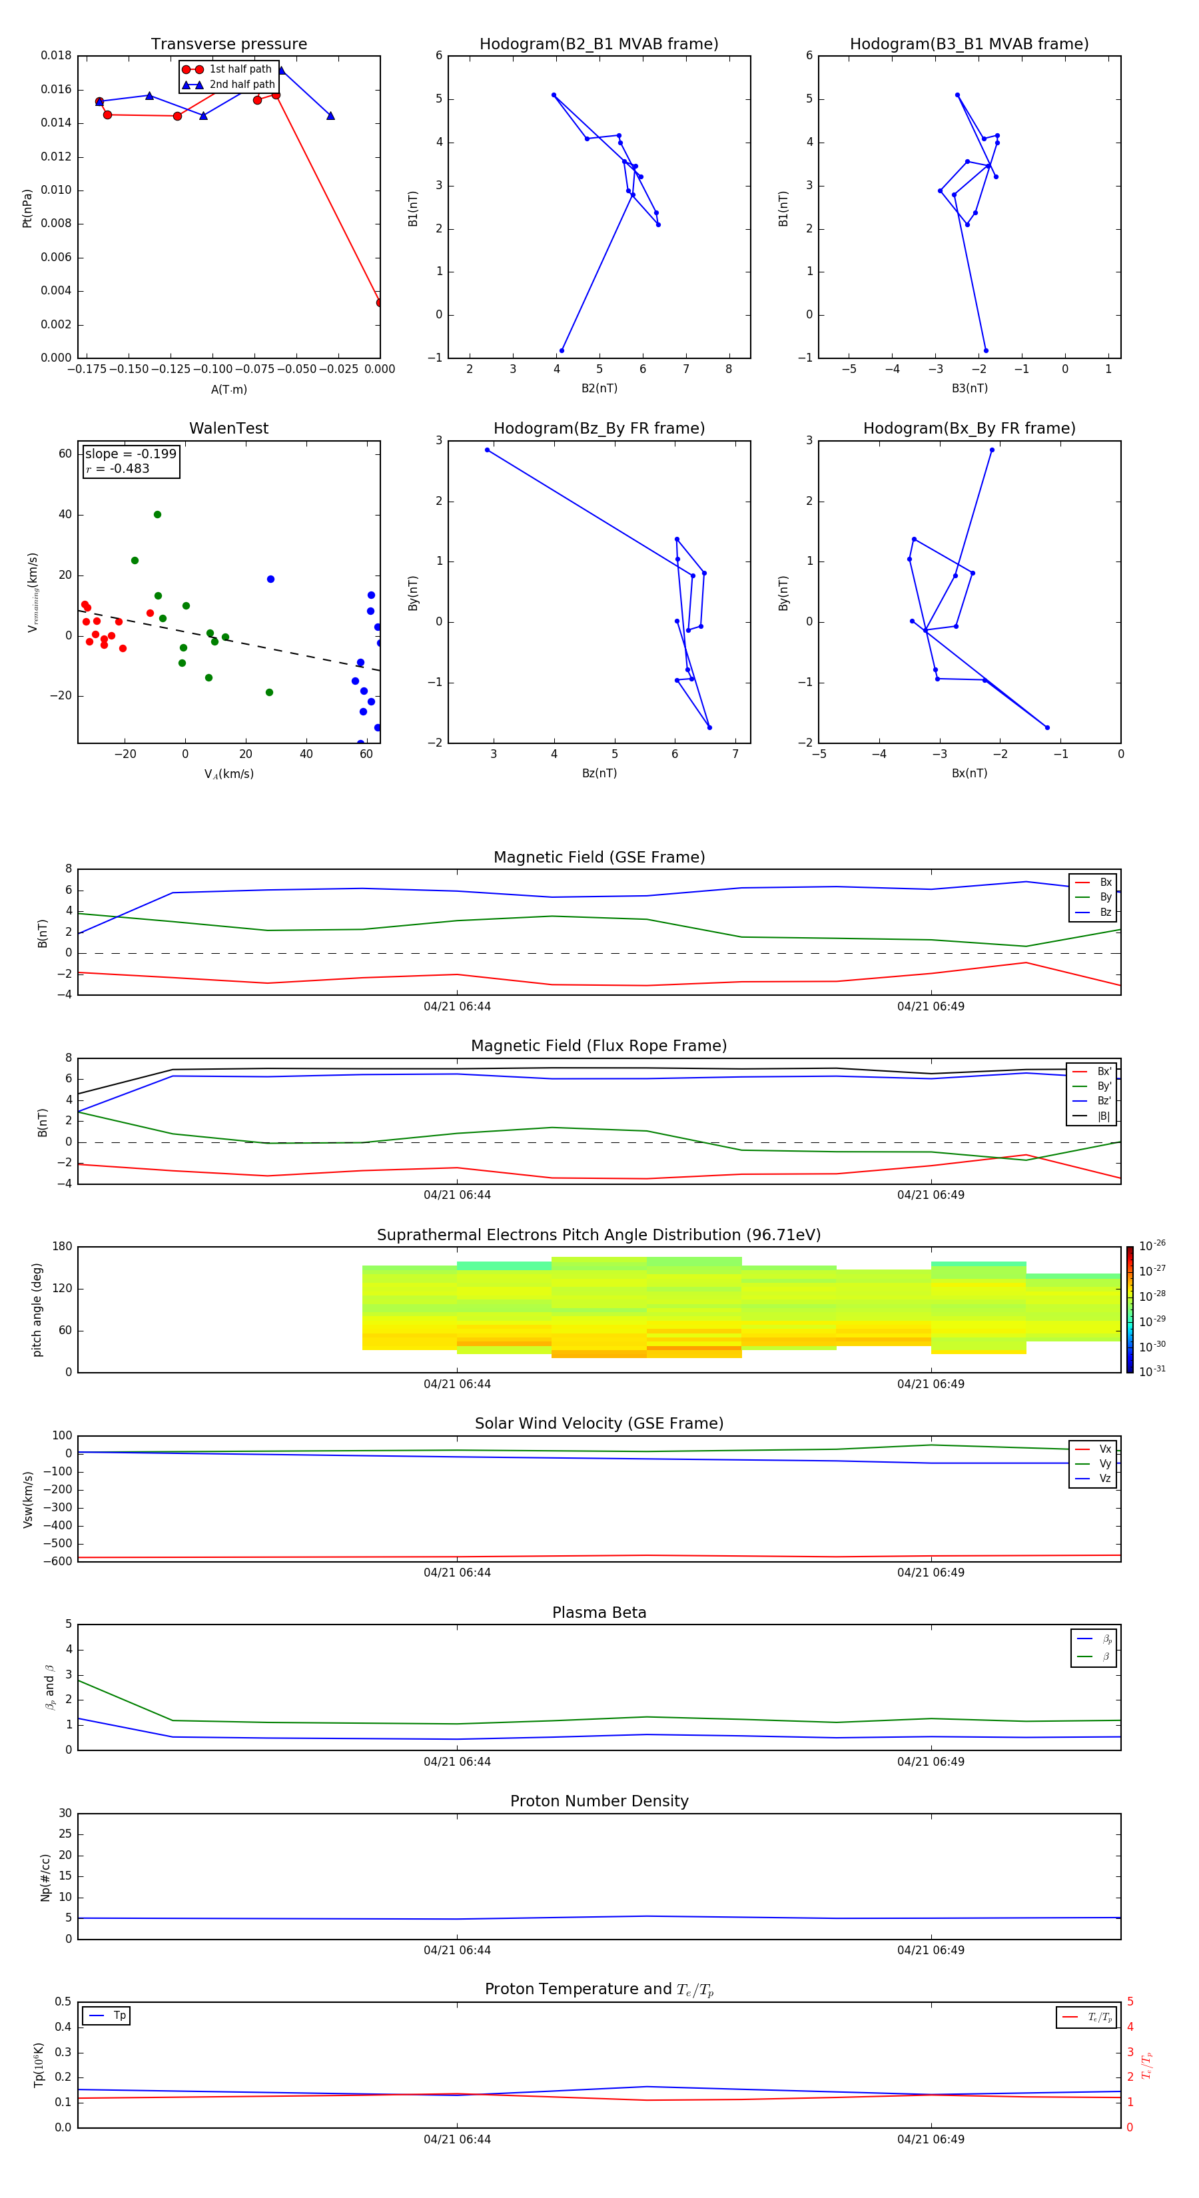Viewport: 1199px width, 2198px height.
Task: Click the 'V_A(km/s)' x-axis label
Action: click(228, 774)
